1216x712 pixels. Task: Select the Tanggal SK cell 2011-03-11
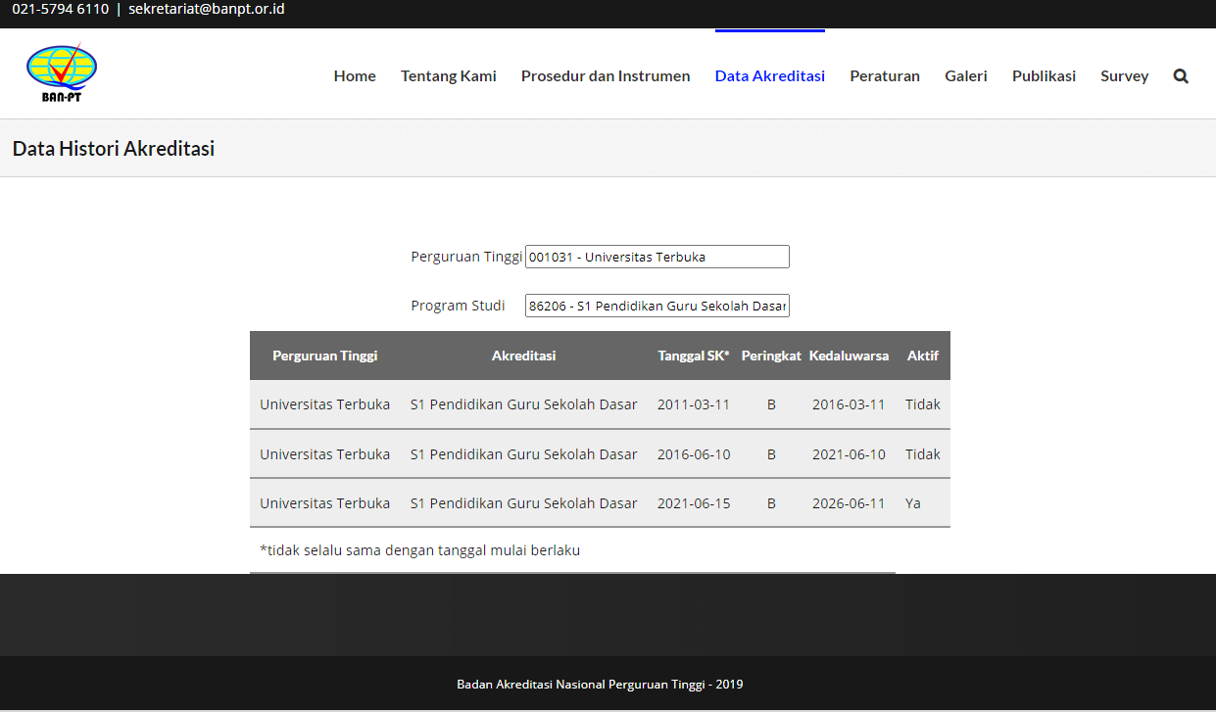(x=694, y=404)
